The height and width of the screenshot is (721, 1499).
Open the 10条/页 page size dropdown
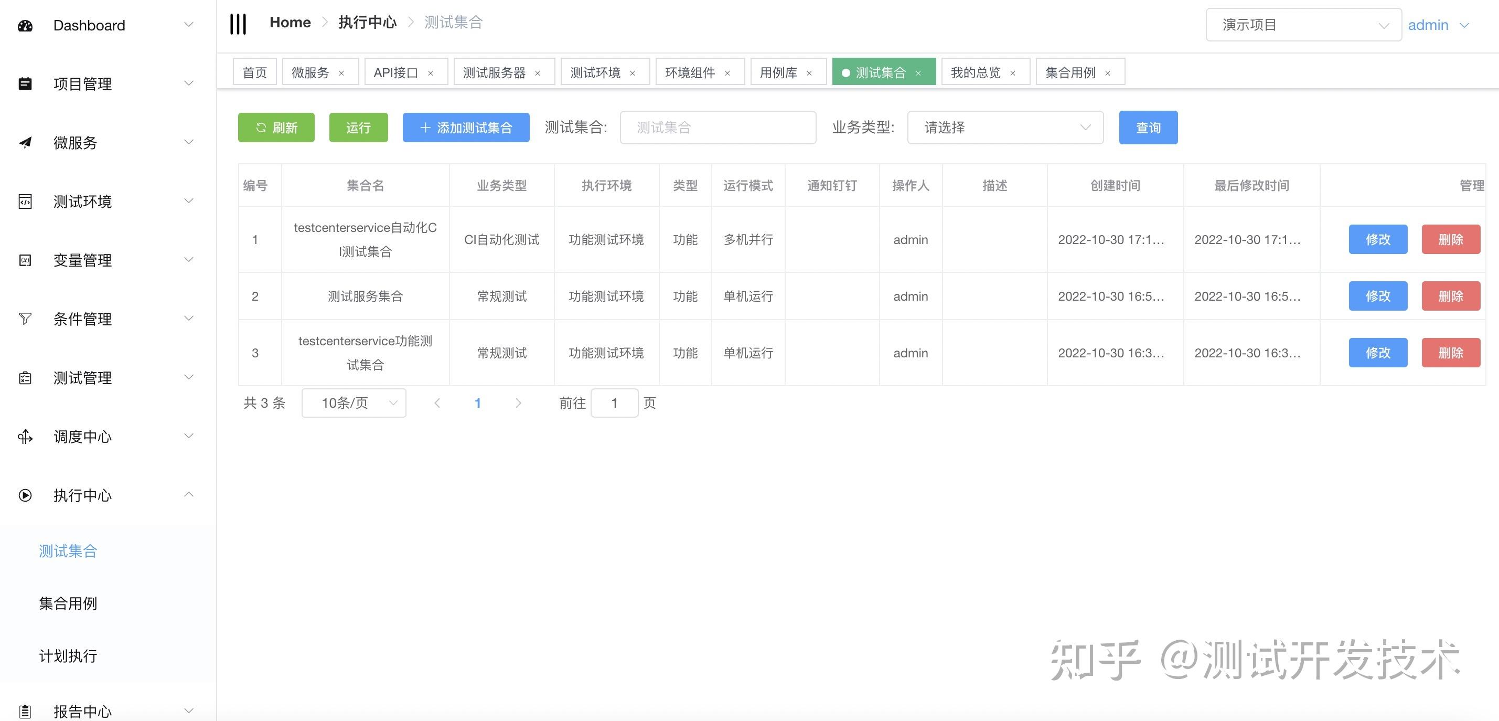(x=353, y=403)
